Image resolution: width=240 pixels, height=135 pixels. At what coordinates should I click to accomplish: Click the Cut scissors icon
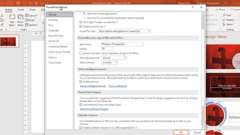click(x=1, y=15)
